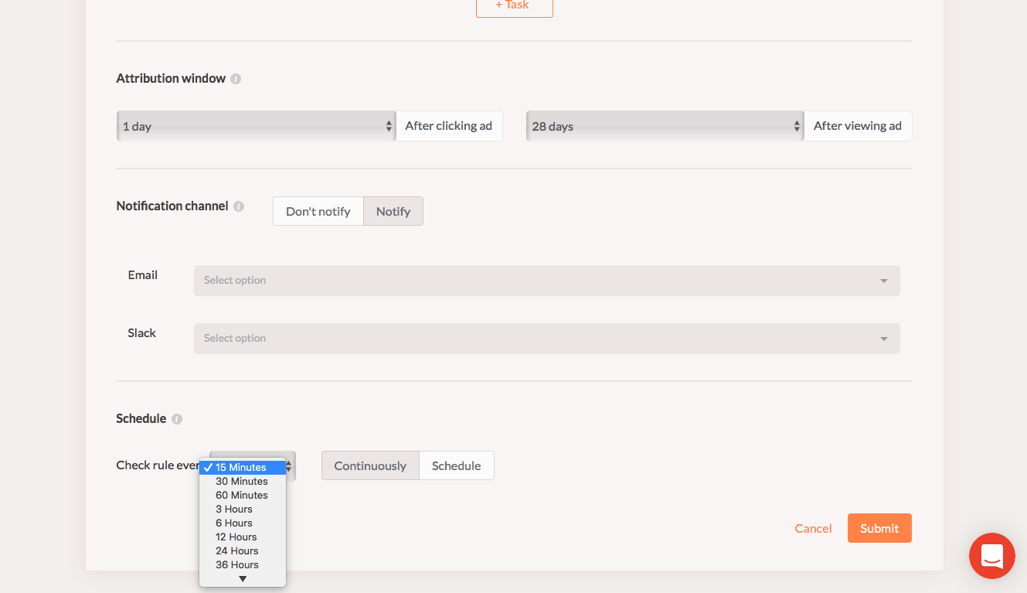Click the Schedule info icon
Viewport: 1027px width, 593px height.
[177, 419]
